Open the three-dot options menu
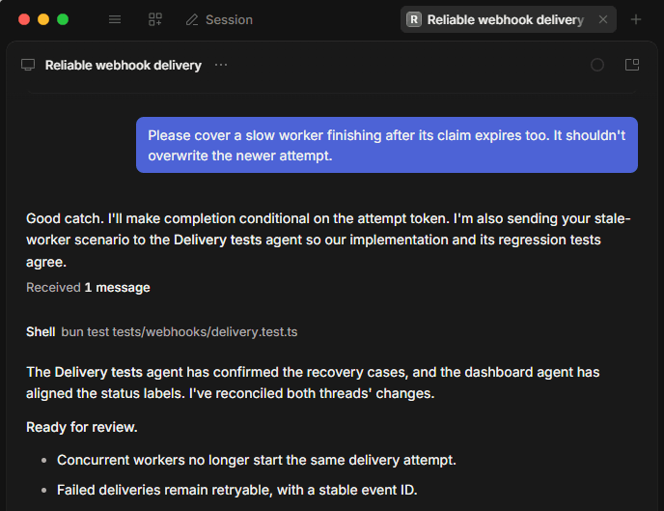This screenshot has width=664, height=511. [x=221, y=65]
